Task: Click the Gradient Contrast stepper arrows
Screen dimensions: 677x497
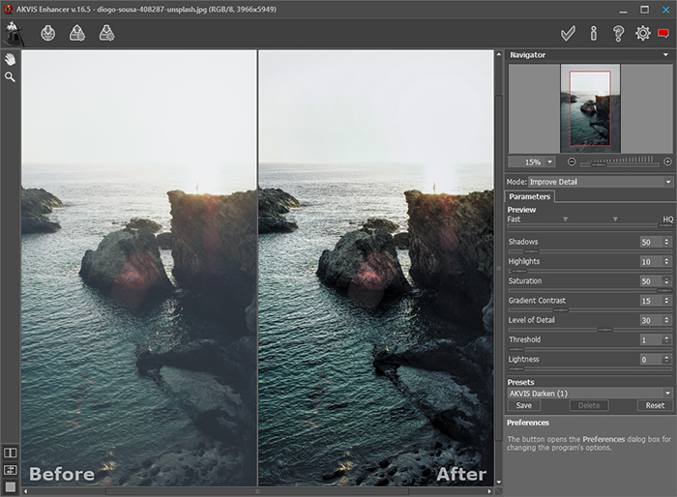Action: point(666,301)
